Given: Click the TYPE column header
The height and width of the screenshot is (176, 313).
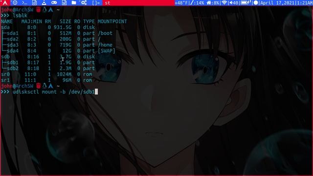Looking at the screenshot, I should click(x=89, y=22).
